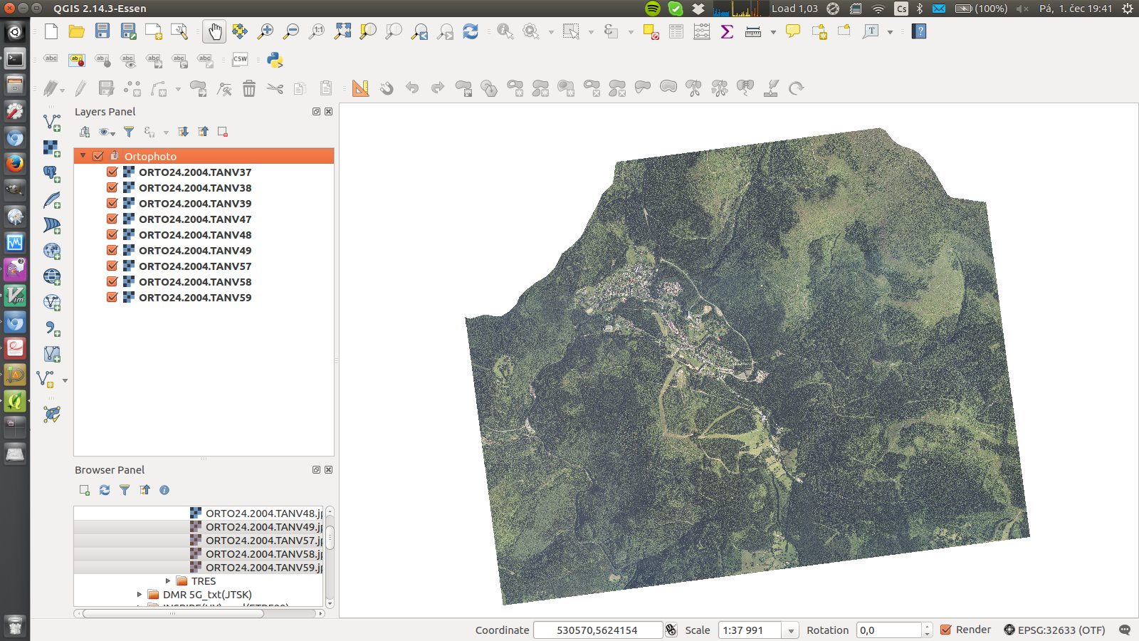
Task: Open the Spotify indicator in top bar
Action: [653, 9]
